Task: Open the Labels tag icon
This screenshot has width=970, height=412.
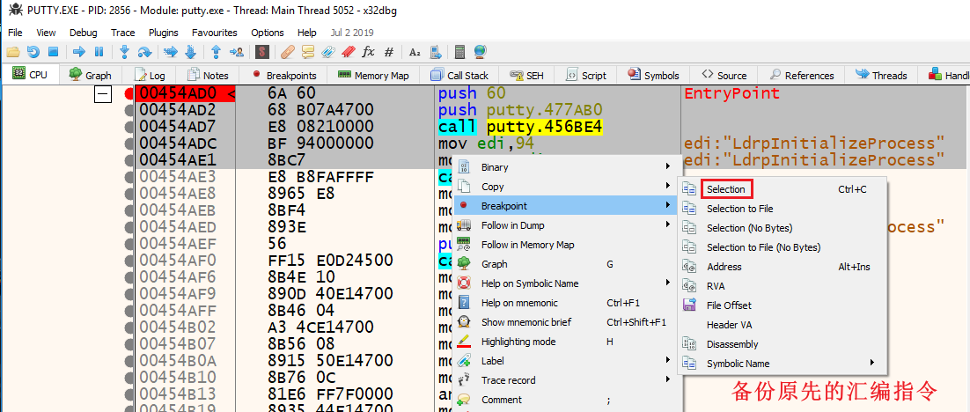Action: click(x=327, y=52)
